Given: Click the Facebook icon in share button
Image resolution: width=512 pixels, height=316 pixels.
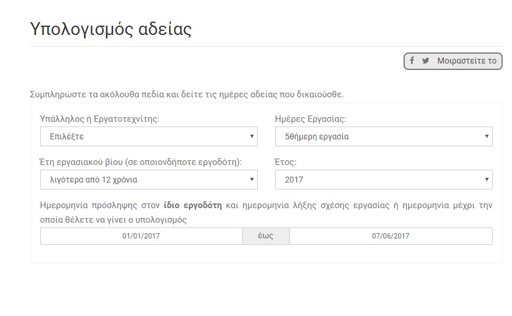Looking at the screenshot, I should [x=412, y=61].
